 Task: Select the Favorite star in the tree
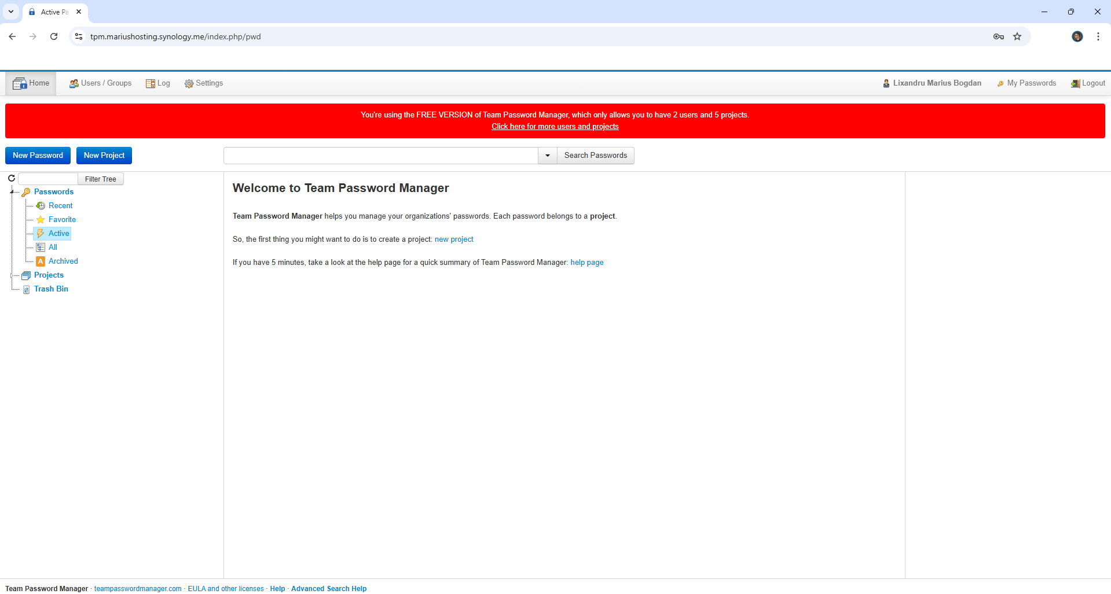(x=41, y=220)
